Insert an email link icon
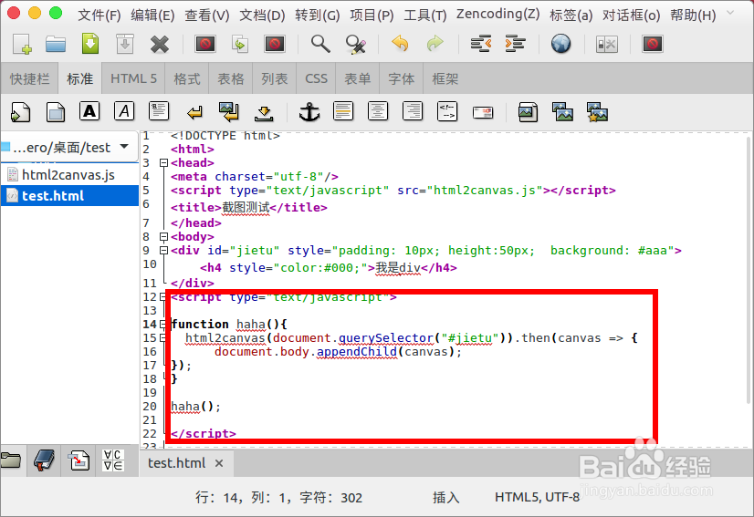This screenshot has height=517, width=754. coord(483,113)
